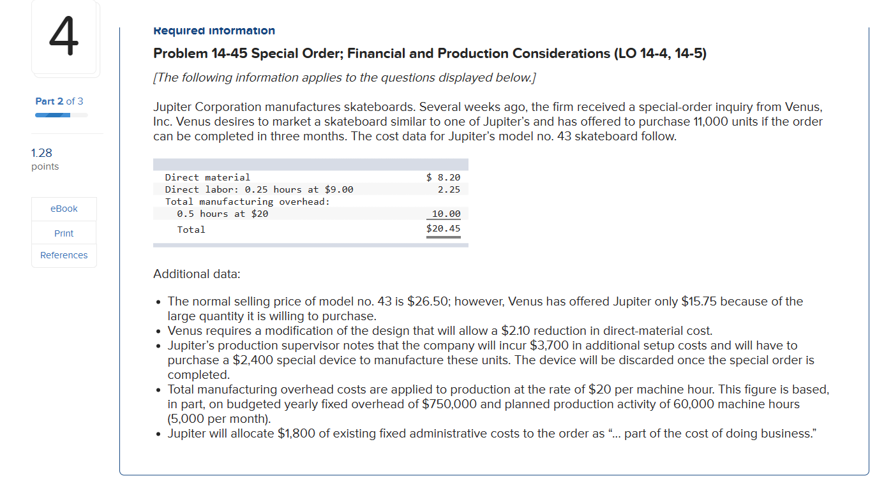Click the Print option

click(x=63, y=233)
